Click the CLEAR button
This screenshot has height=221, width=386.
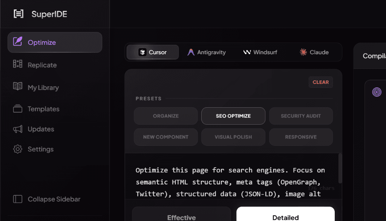pyautogui.click(x=321, y=82)
